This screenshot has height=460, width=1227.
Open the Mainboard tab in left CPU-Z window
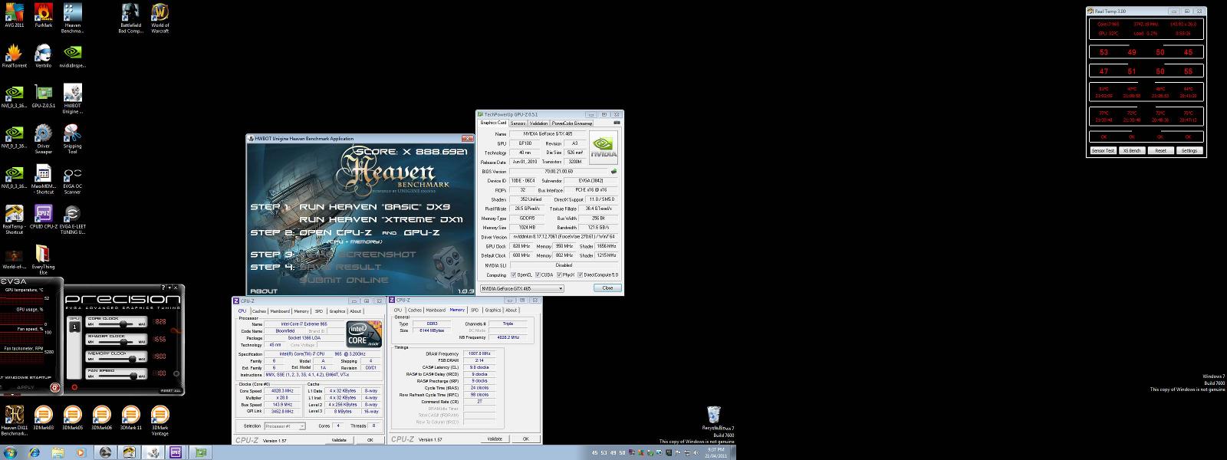(280, 310)
